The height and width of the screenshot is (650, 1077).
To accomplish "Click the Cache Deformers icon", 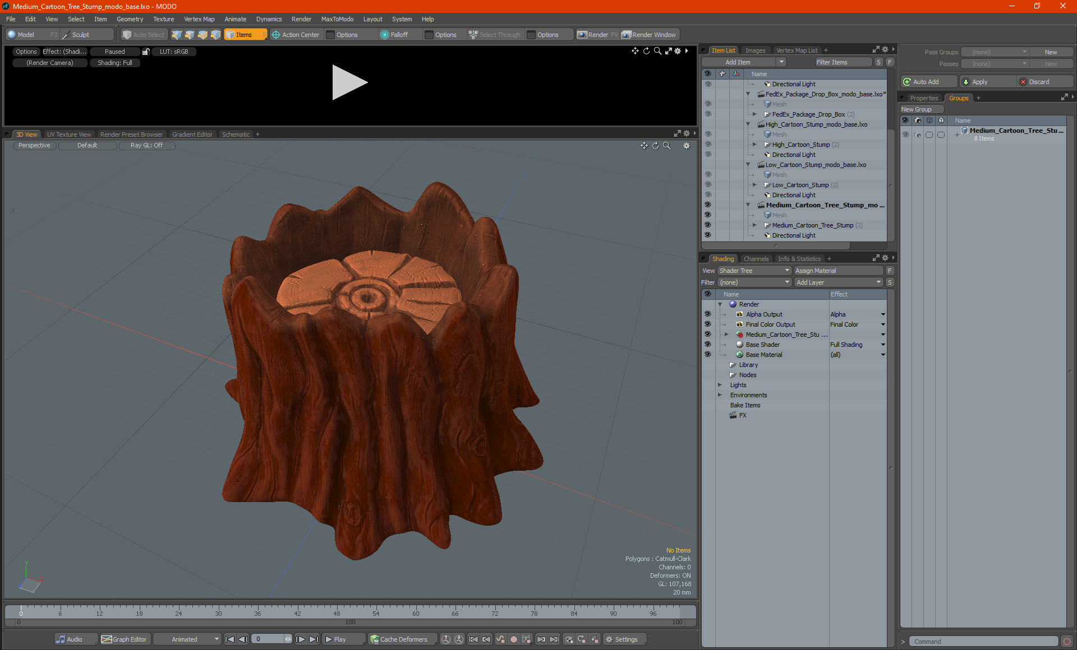I will pyautogui.click(x=375, y=639).
